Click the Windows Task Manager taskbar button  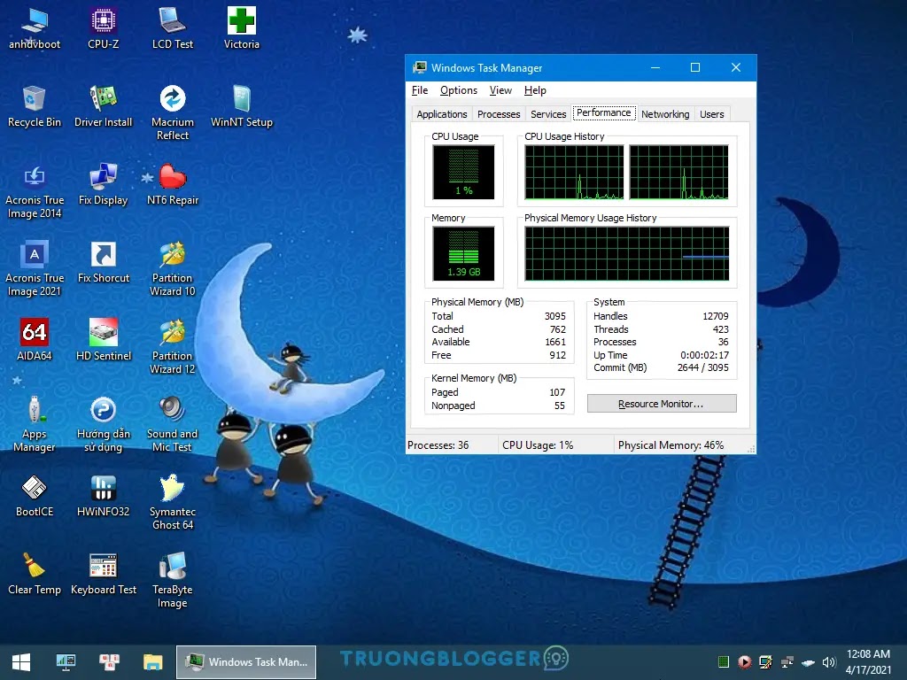click(x=246, y=662)
